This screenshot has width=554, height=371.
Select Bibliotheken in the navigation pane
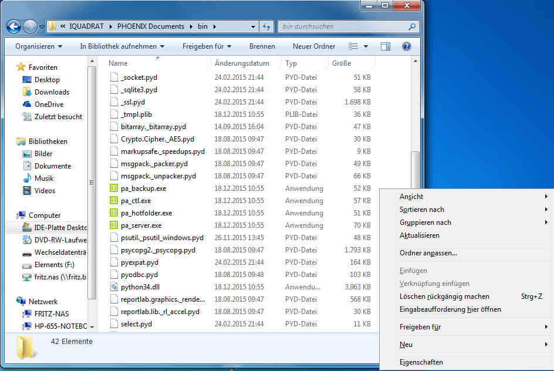tap(48, 141)
